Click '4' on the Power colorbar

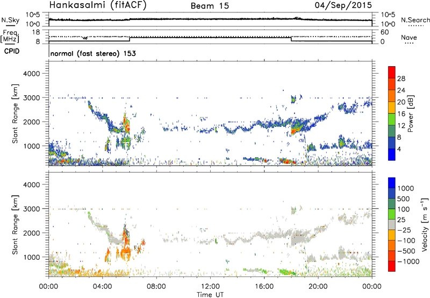coord(399,149)
